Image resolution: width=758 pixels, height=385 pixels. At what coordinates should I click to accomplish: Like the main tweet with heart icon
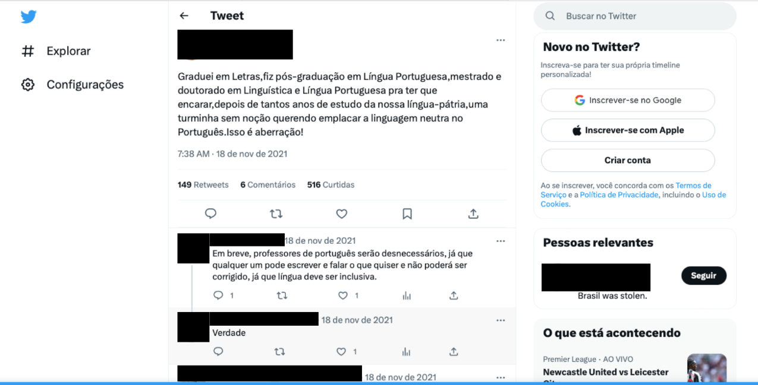(341, 214)
